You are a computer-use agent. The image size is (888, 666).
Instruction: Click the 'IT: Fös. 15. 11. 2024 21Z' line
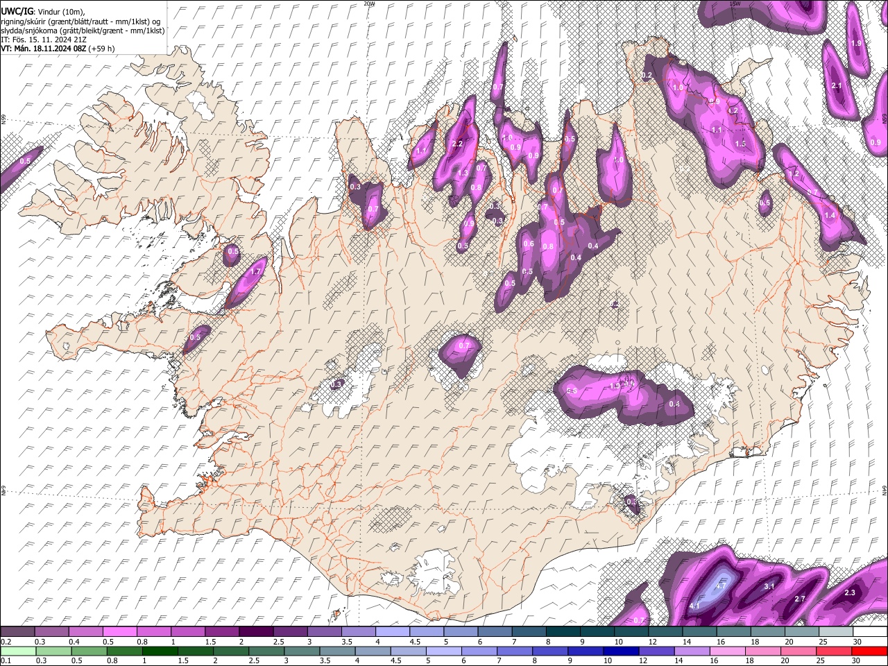tap(43, 40)
